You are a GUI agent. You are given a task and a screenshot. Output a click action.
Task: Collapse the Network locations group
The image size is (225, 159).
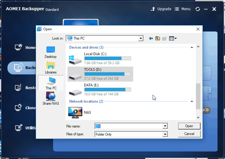coord(192,101)
